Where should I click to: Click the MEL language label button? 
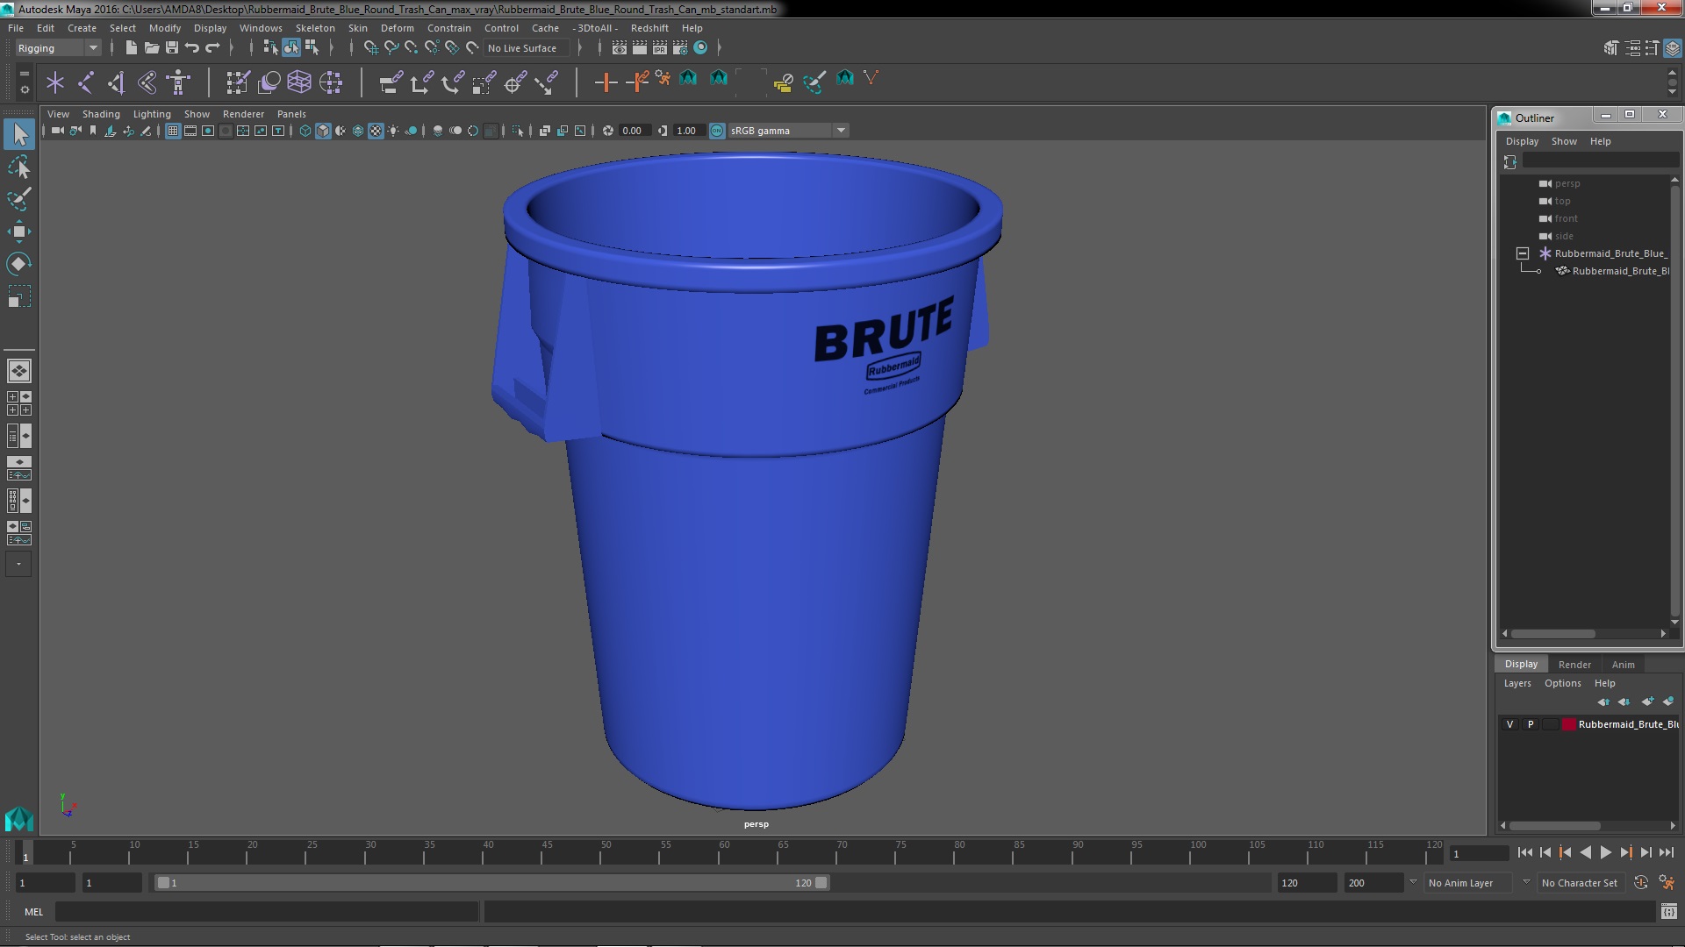pos(33,912)
